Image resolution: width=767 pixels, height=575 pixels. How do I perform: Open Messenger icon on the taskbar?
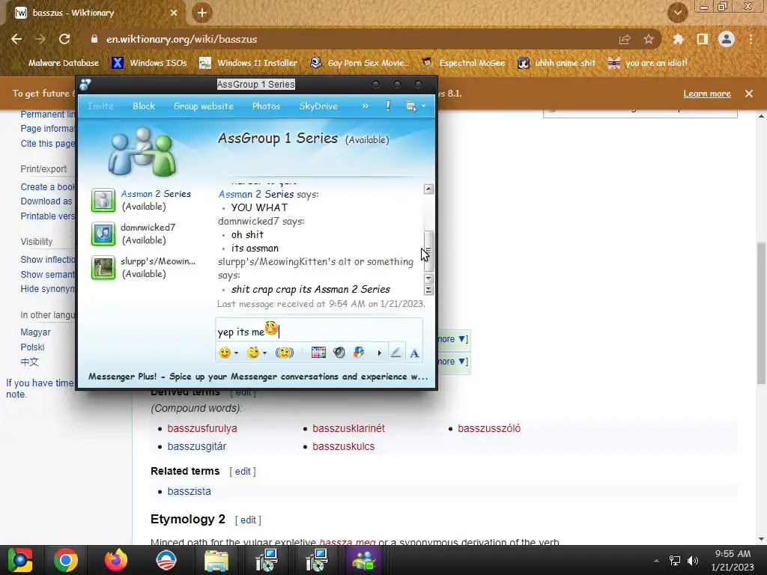pyautogui.click(x=363, y=560)
